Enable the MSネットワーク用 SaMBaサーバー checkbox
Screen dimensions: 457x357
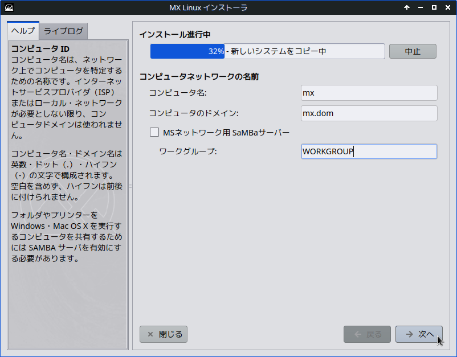coord(154,132)
